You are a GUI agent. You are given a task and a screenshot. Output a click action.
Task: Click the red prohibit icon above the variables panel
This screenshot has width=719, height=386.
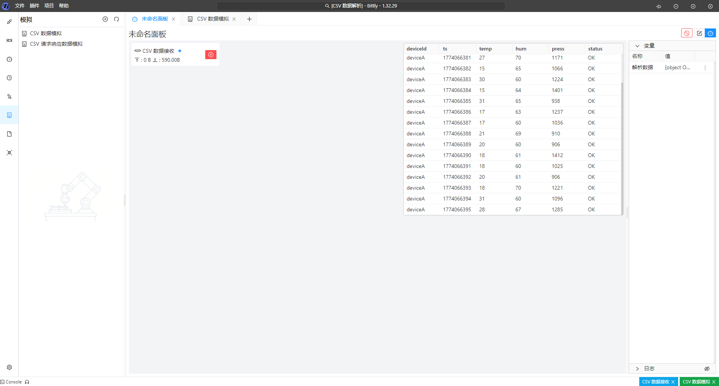[686, 33]
